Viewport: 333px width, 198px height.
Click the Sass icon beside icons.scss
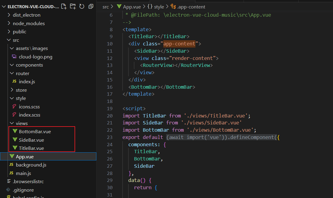(x=14, y=106)
